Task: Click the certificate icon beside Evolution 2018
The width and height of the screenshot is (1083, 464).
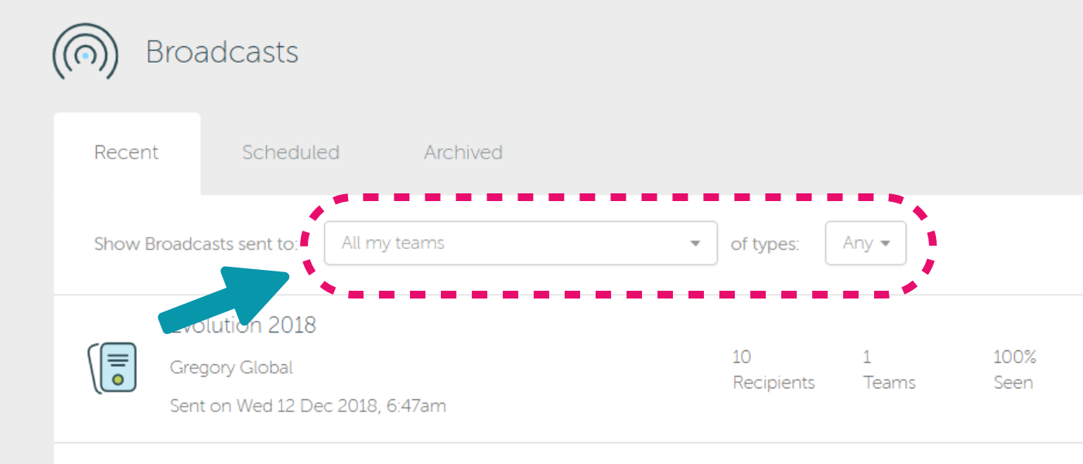Action: coord(113,368)
